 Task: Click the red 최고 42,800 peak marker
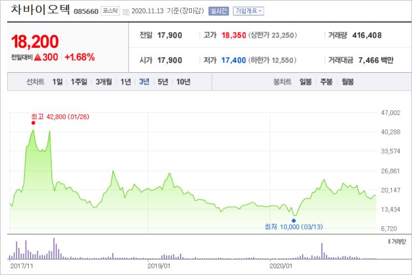click(33, 123)
